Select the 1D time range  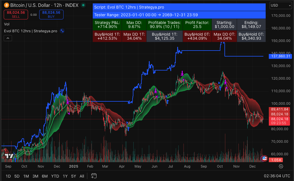pyautogui.click(x=8, y=176)
